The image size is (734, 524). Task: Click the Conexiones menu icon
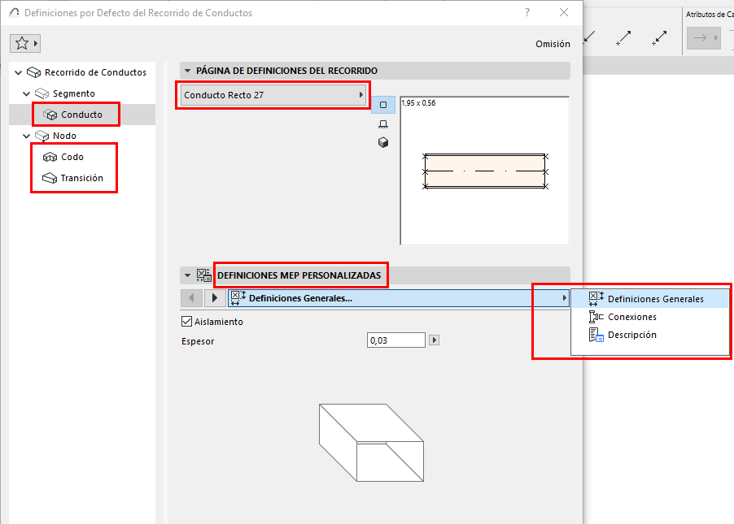596,317
